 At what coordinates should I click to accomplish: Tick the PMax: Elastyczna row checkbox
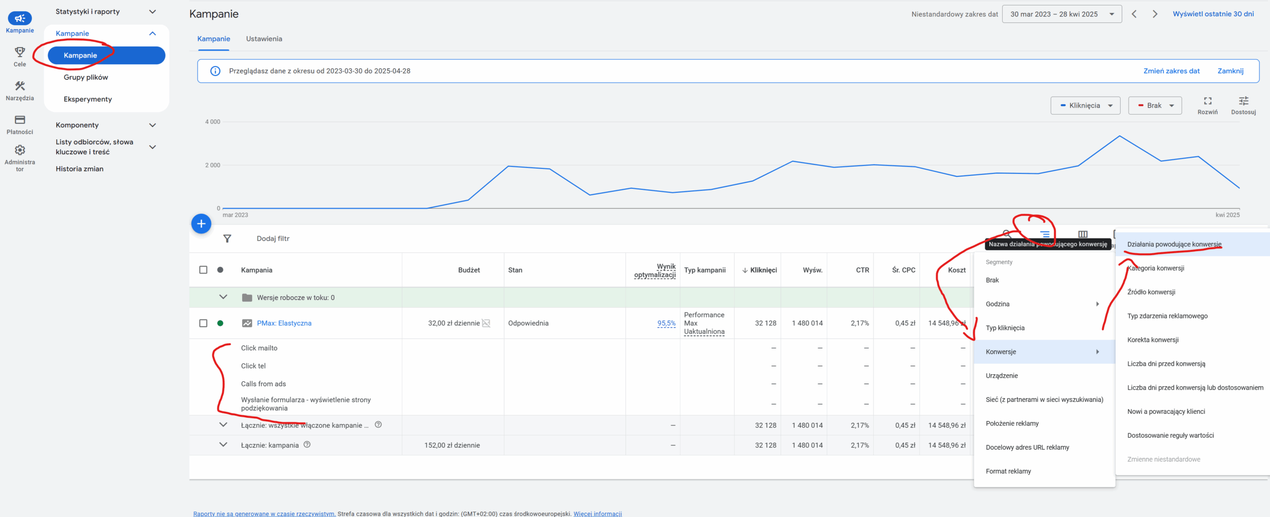coord(203,323)
